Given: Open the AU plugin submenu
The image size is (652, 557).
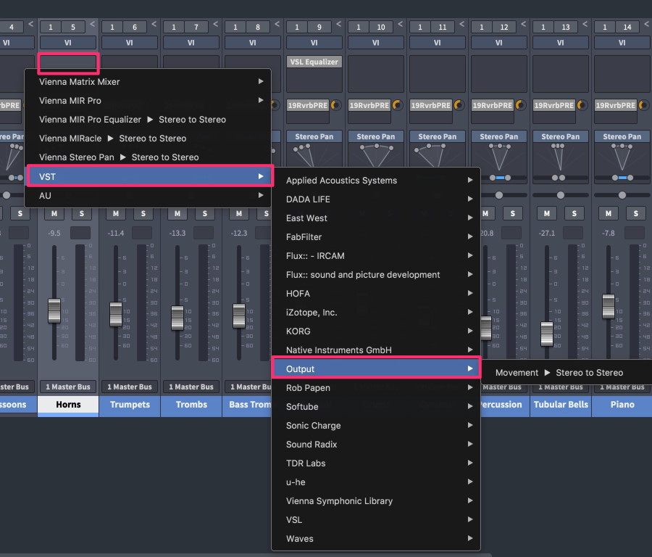Looking at the screenshot, I should point(148,196).
